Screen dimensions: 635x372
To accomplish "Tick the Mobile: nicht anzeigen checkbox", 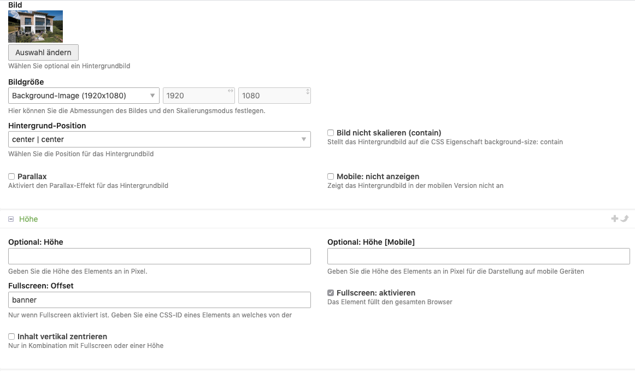I will [331, 176].
